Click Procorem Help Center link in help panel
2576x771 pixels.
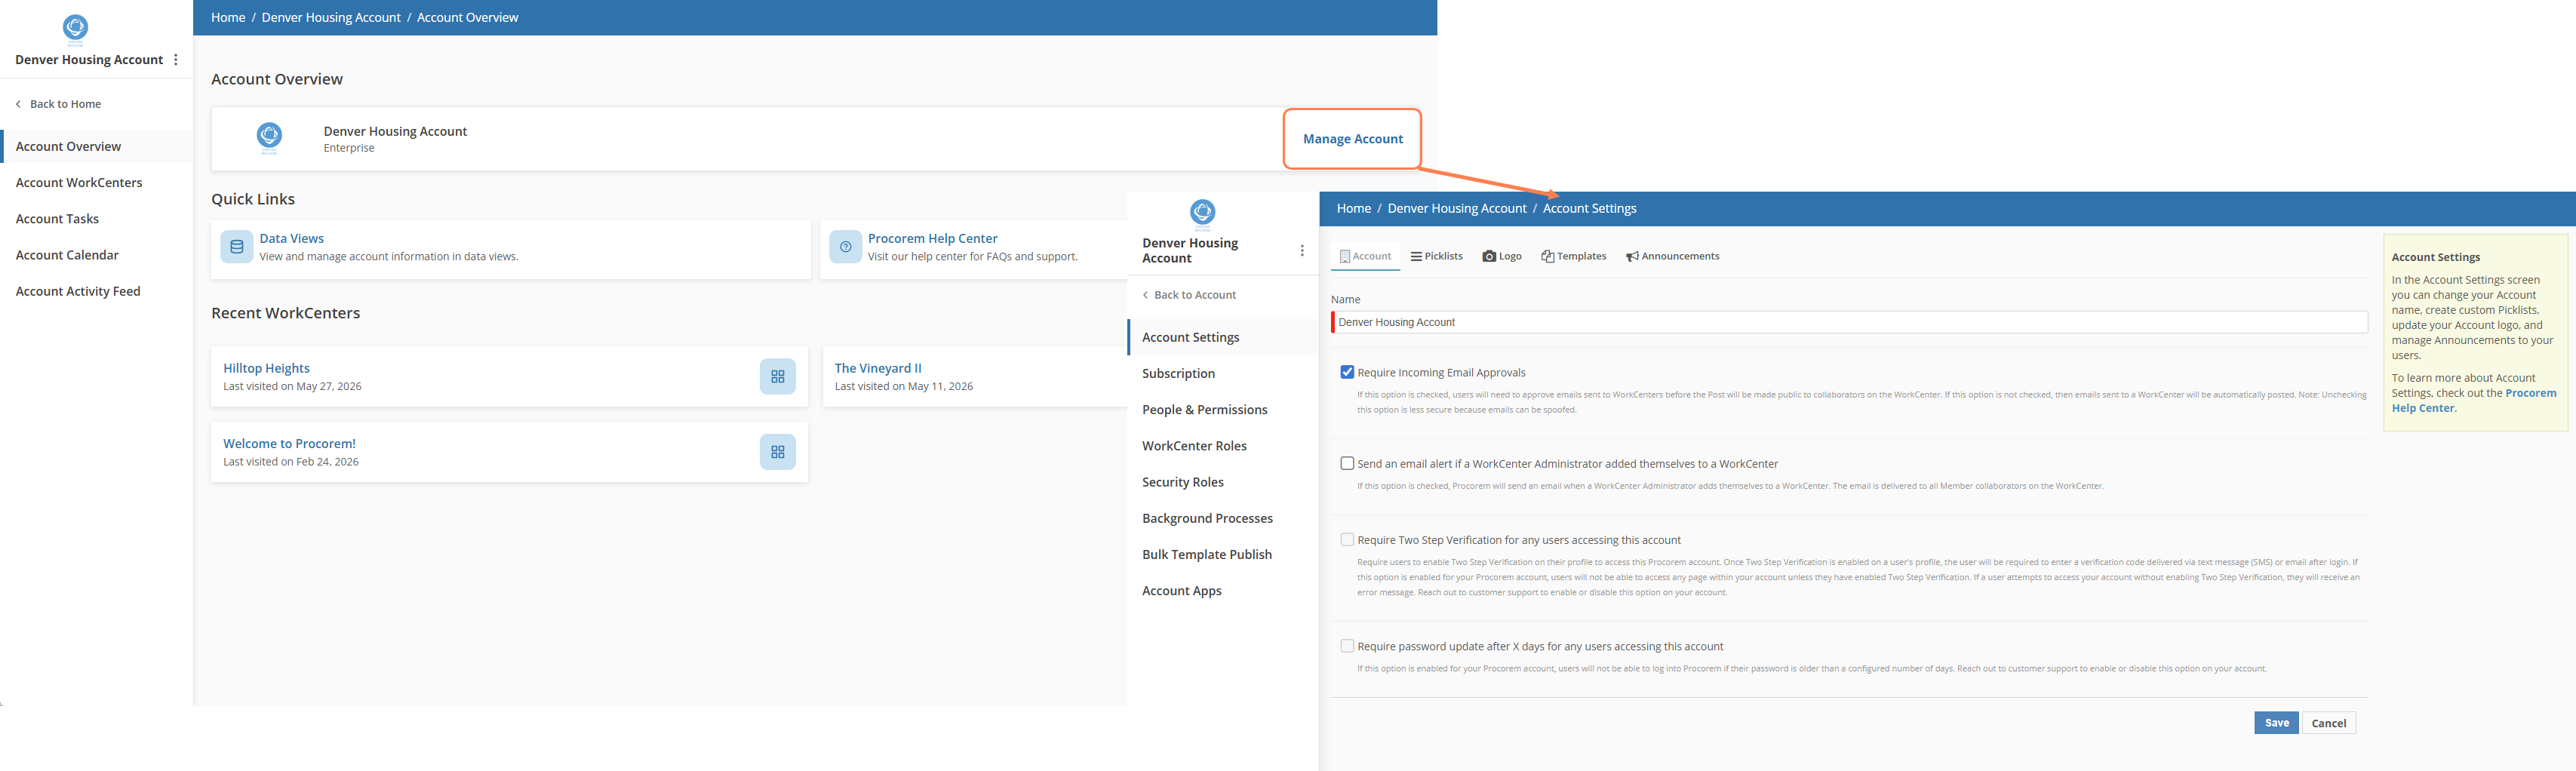coord(2473,400)
